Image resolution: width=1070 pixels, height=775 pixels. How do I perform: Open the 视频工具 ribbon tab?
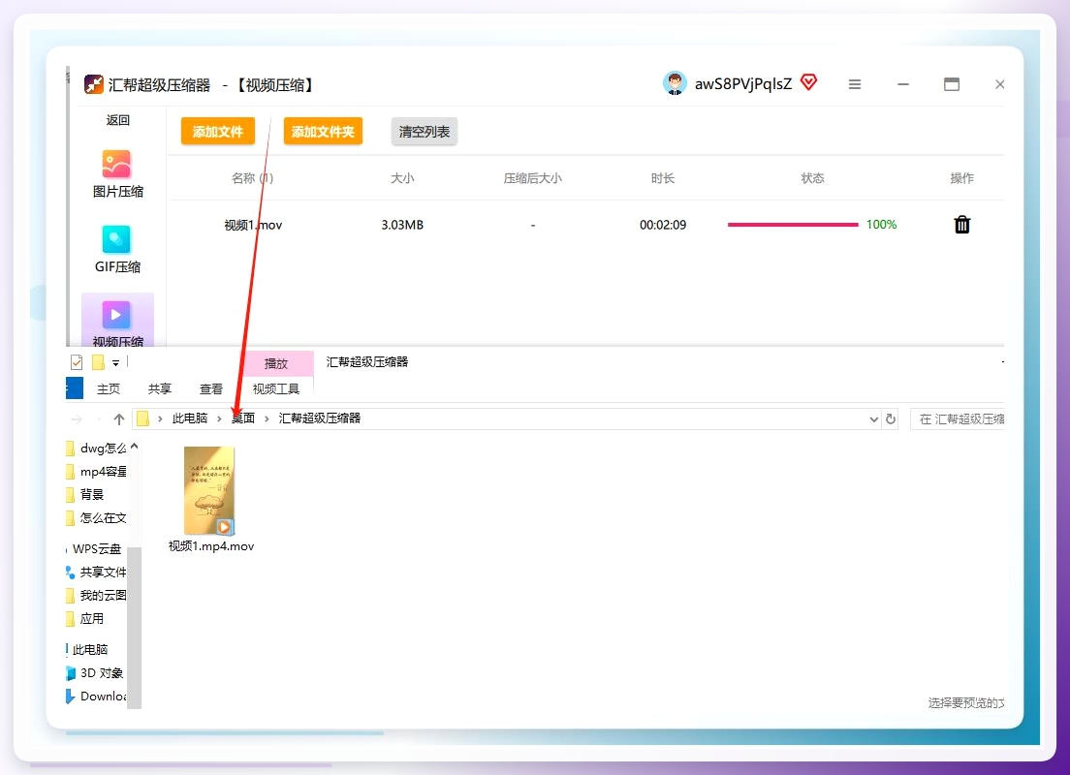tap(275, 388)
